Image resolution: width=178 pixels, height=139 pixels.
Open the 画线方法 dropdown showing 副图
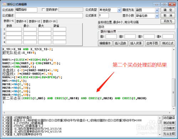[x=157, y=10]
